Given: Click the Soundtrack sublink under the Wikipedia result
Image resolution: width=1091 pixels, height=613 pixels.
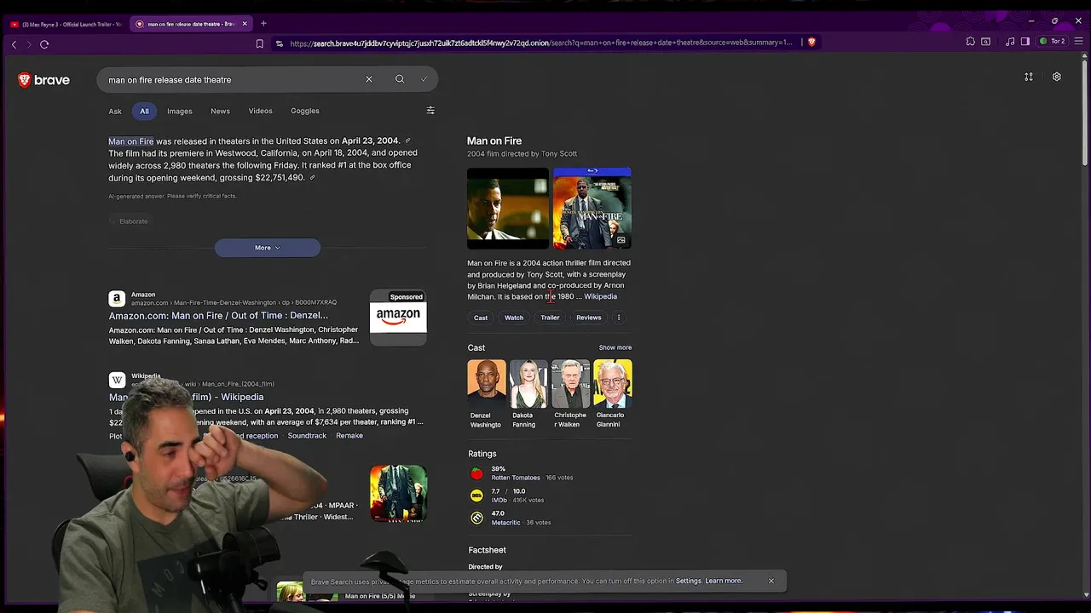Looking at the screenshot, I should [307, 436].
